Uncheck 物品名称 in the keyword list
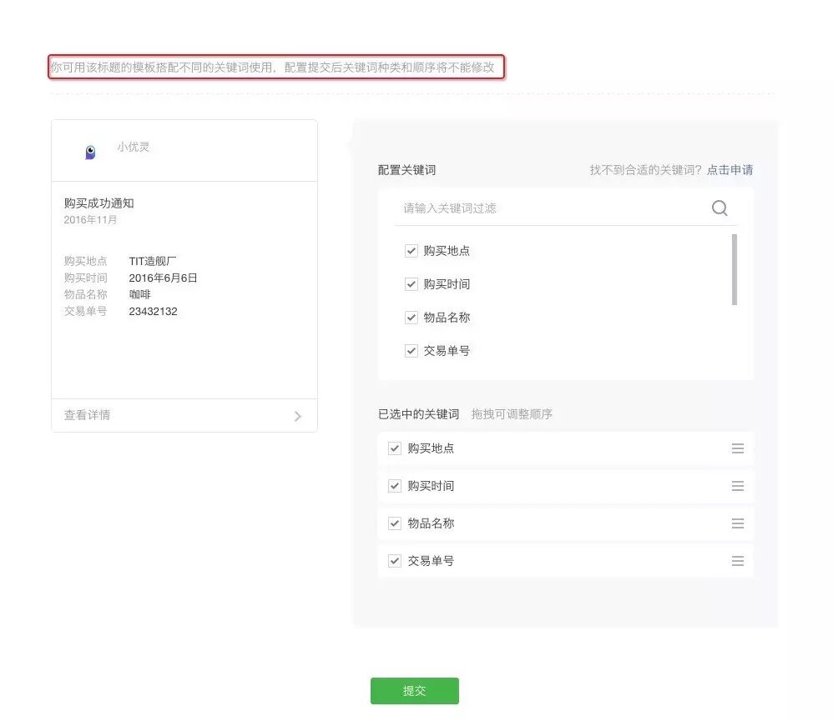This screenshot has height=721, width=833. 411,318
